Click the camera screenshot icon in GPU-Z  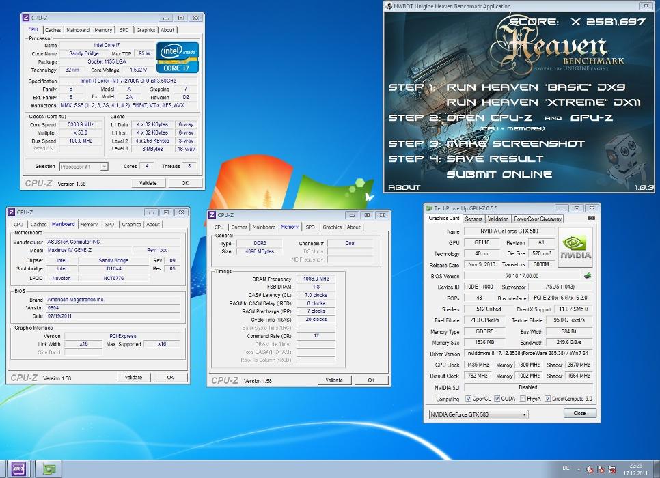[x=591, y=218]
